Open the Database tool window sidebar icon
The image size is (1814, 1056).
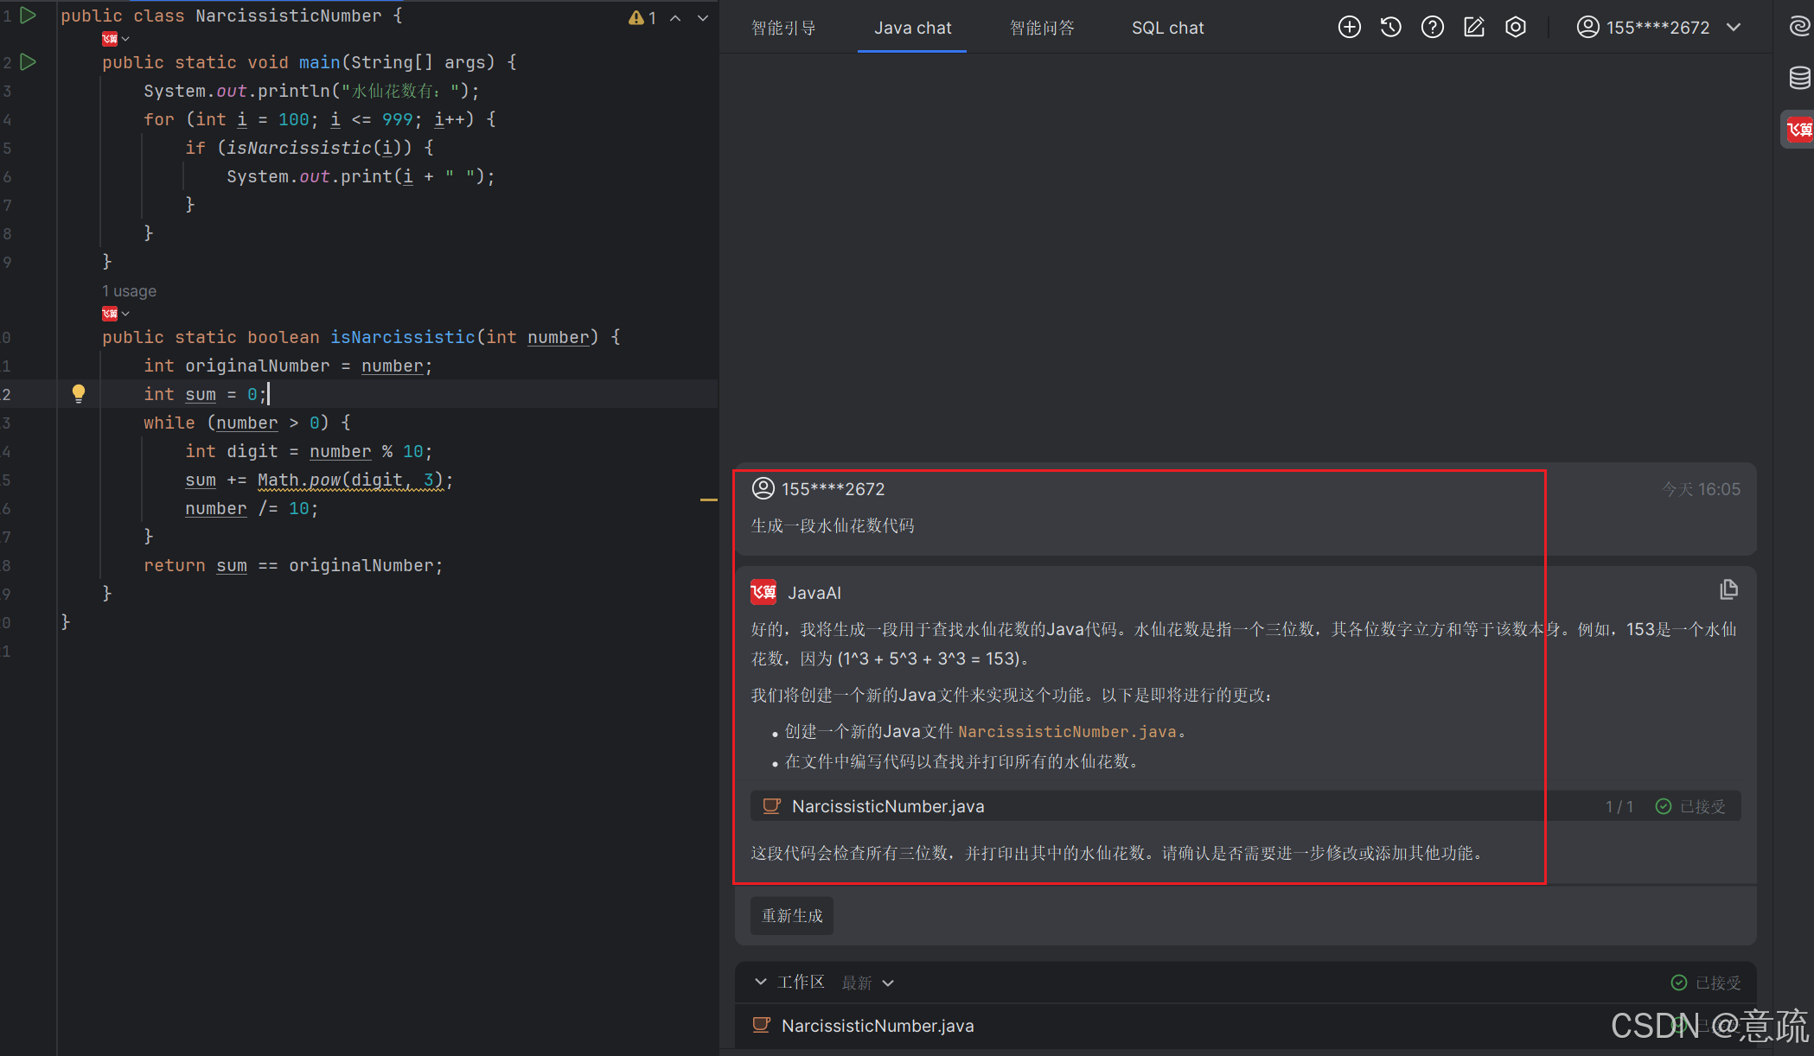[x=1799, y=78]
